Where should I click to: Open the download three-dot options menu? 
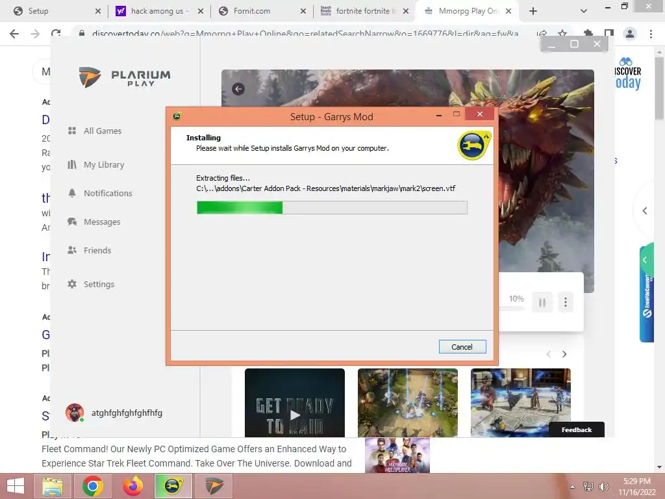point(566,302)
